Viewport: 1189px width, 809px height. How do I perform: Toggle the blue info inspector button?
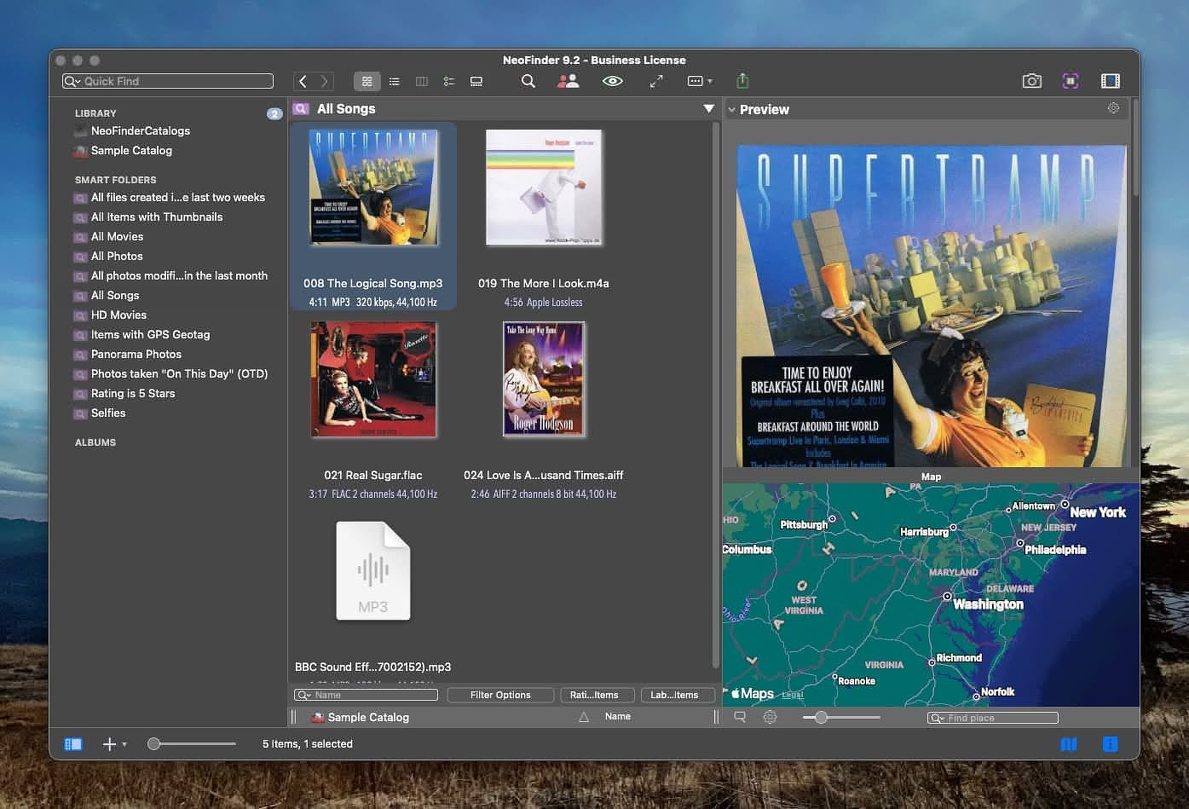[1110, 744]
